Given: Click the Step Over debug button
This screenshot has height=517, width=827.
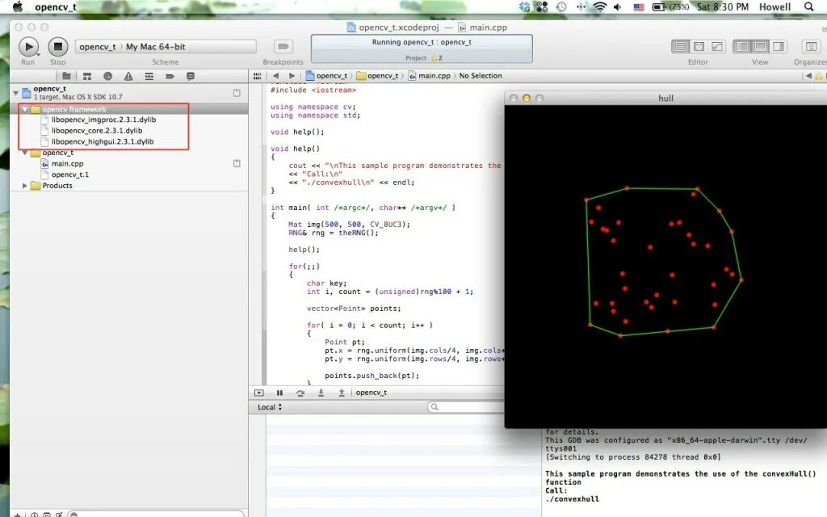Looking at the screenshot, I should [x=300, y=393].
